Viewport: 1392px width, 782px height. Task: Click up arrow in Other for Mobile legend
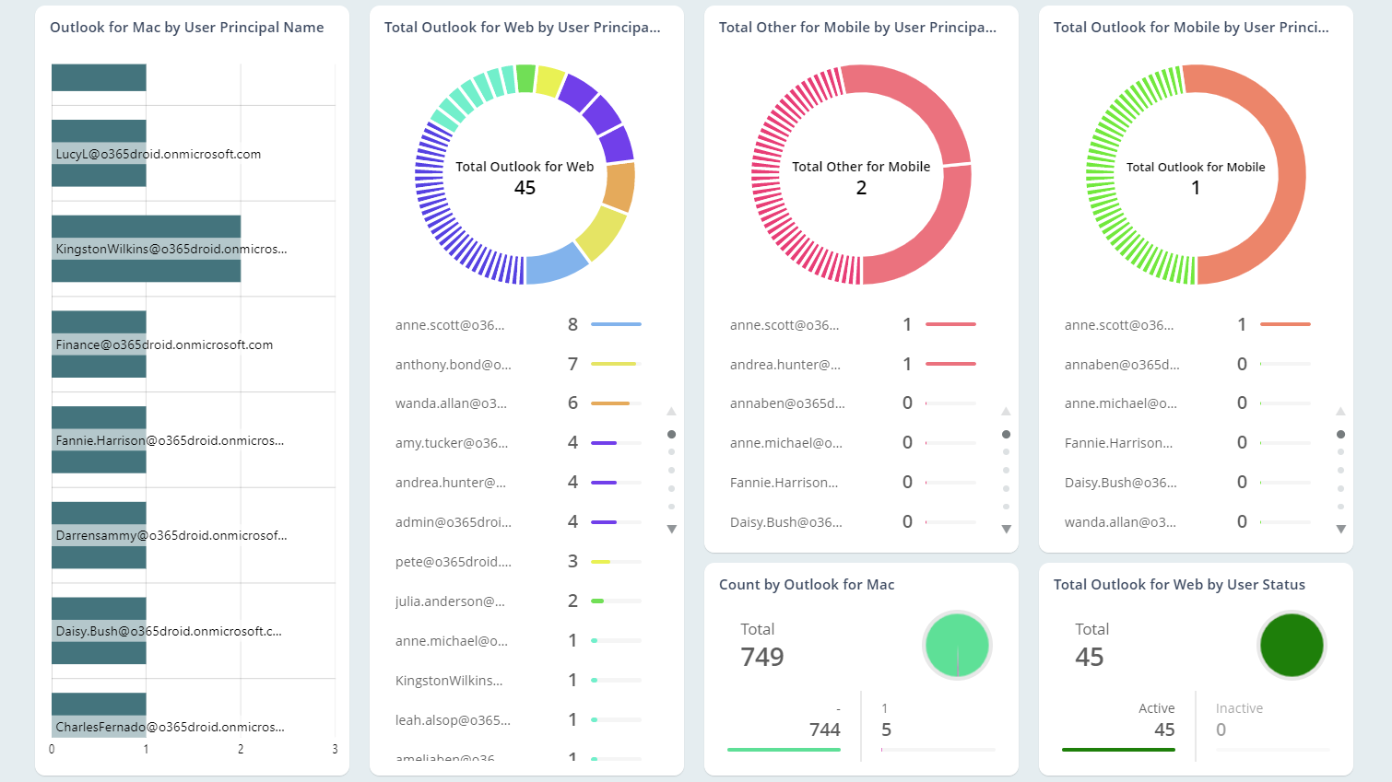tap(1006, 412)
